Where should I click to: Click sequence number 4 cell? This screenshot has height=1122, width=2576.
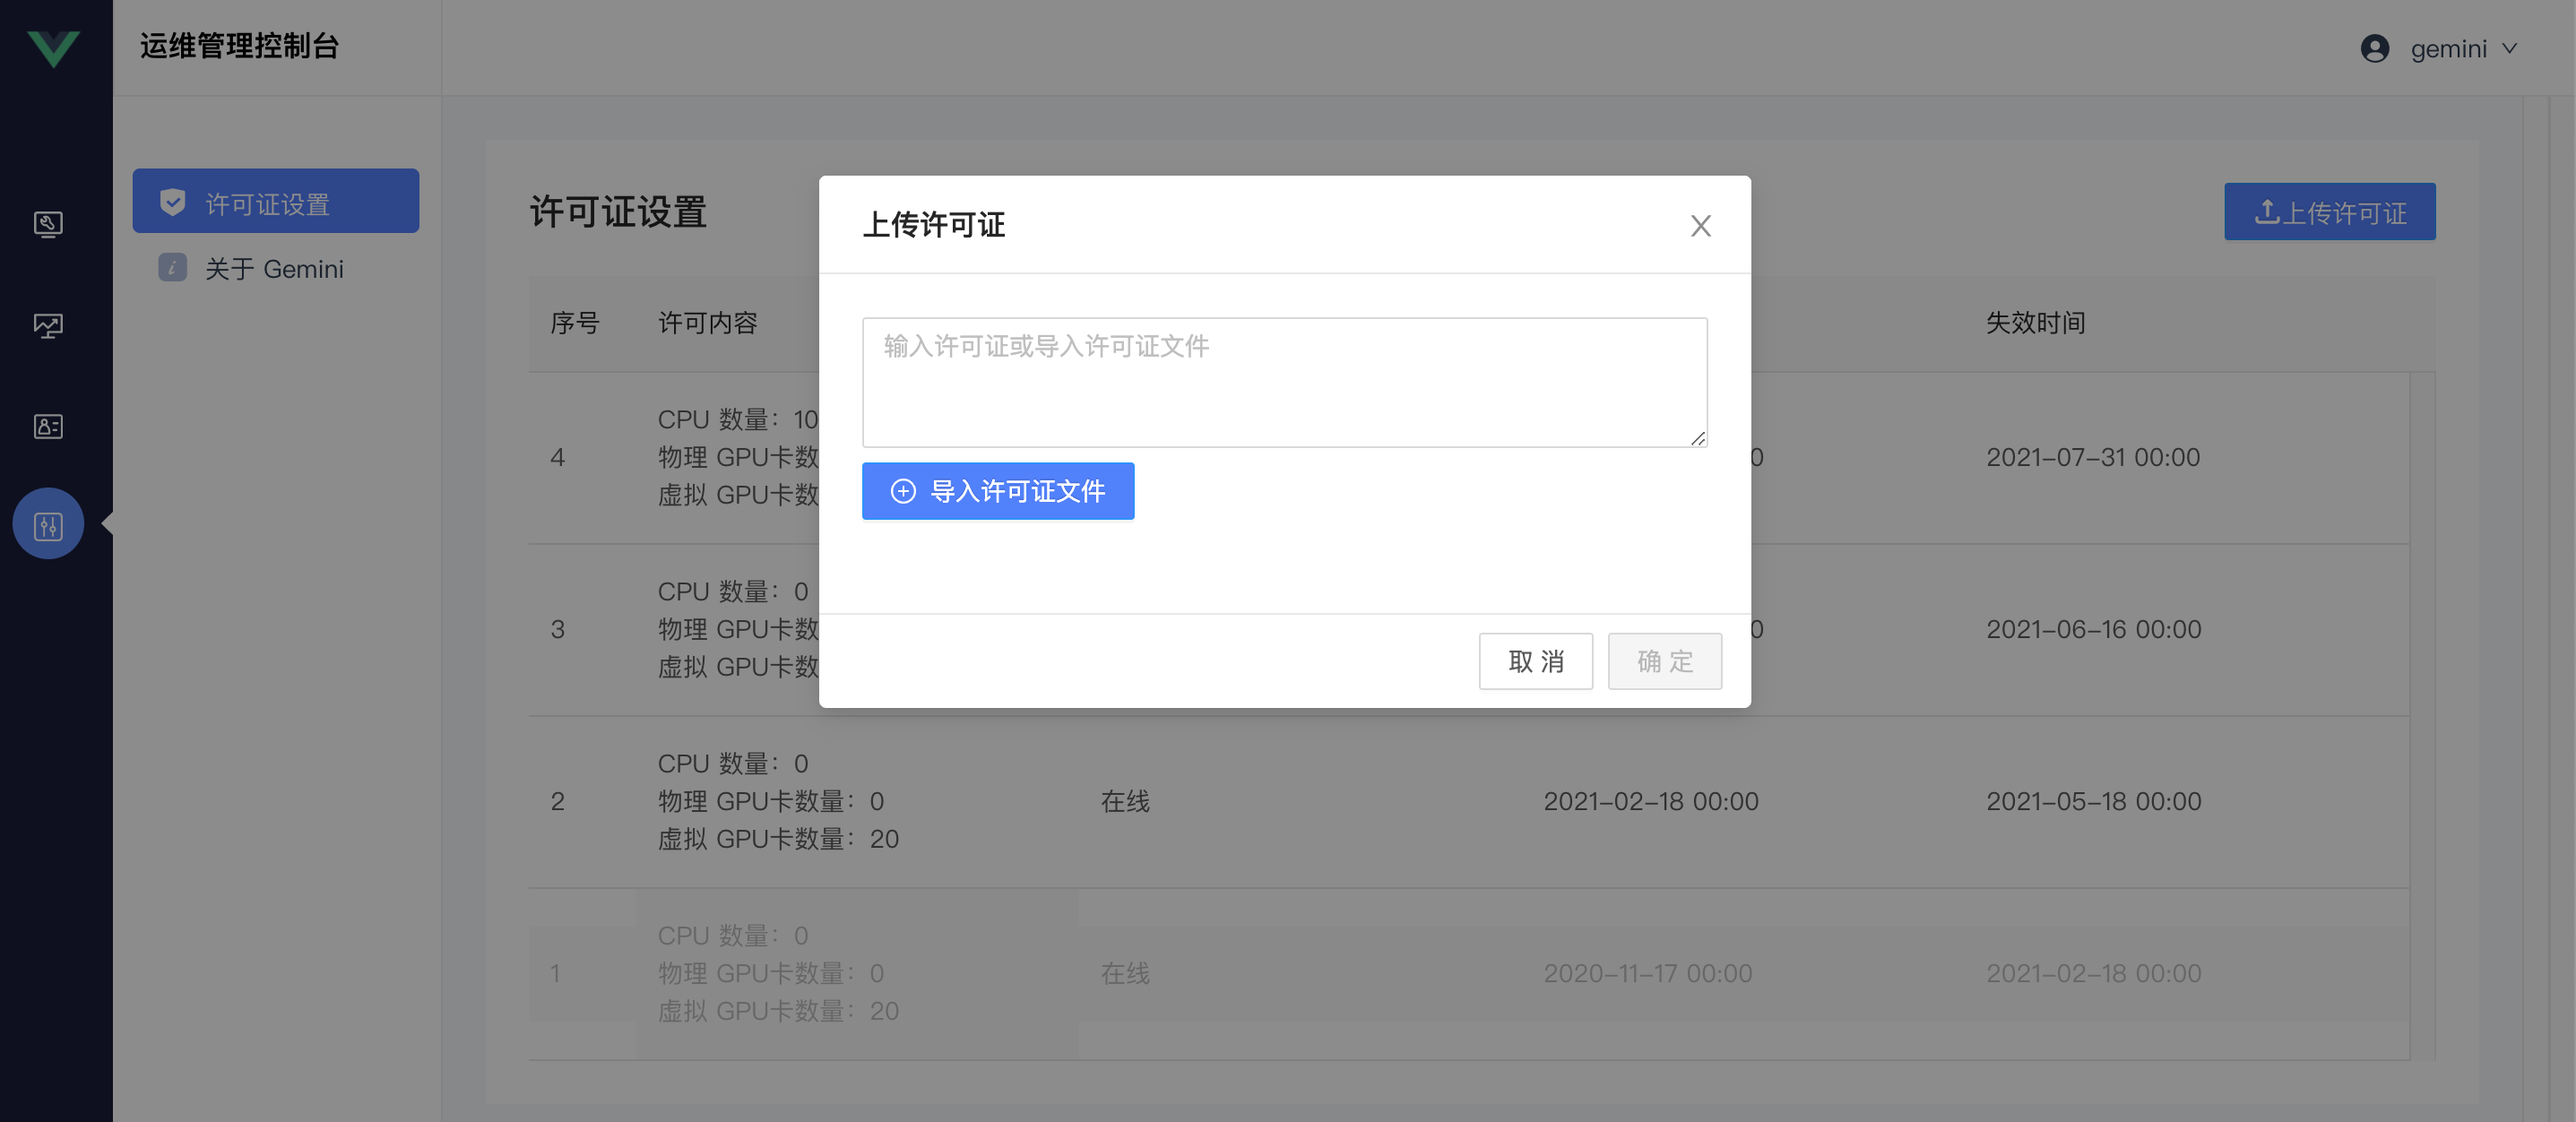click(x=558, y=457)
